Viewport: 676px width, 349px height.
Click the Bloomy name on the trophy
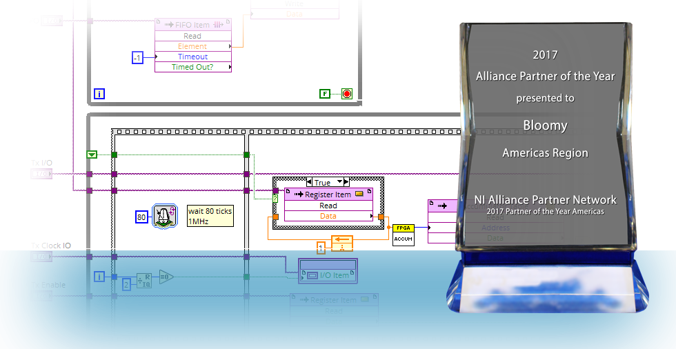point(546,126)
